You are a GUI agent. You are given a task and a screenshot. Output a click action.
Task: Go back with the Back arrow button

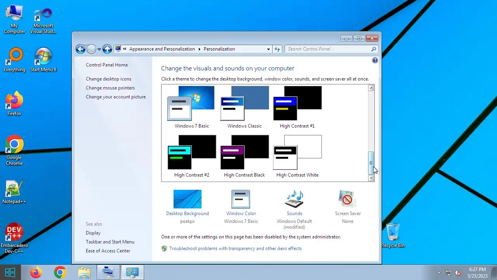tap(80, 49)
